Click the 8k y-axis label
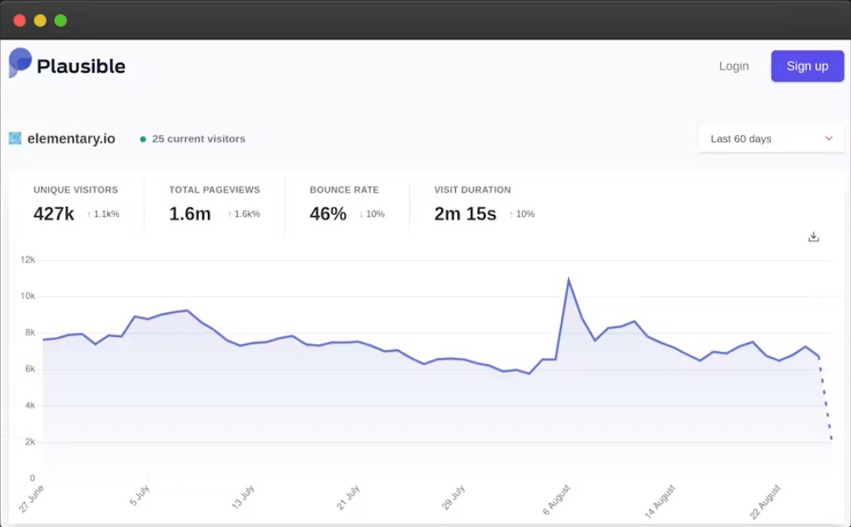851x527 pixels. coord(30,333)
